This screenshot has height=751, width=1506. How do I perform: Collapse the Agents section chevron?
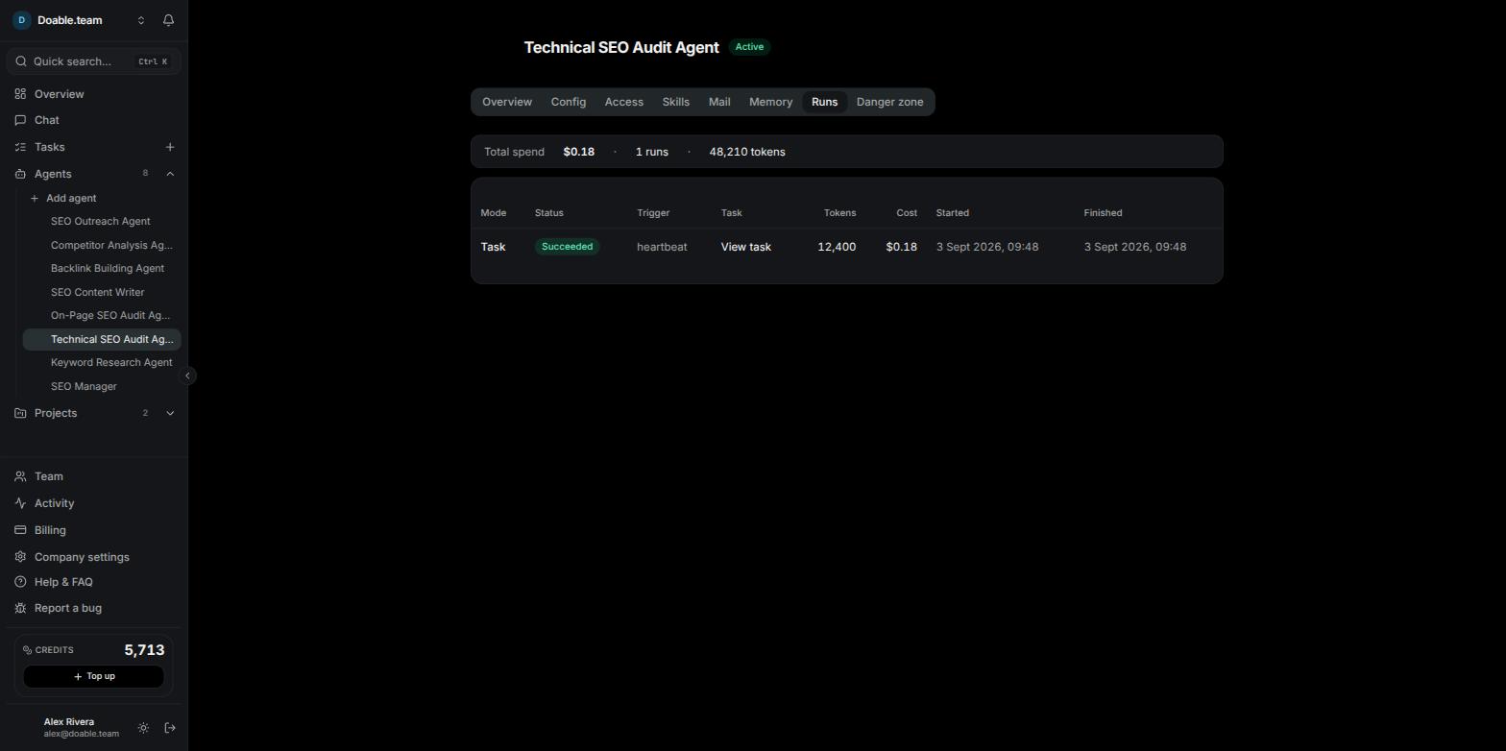(170, 174)
